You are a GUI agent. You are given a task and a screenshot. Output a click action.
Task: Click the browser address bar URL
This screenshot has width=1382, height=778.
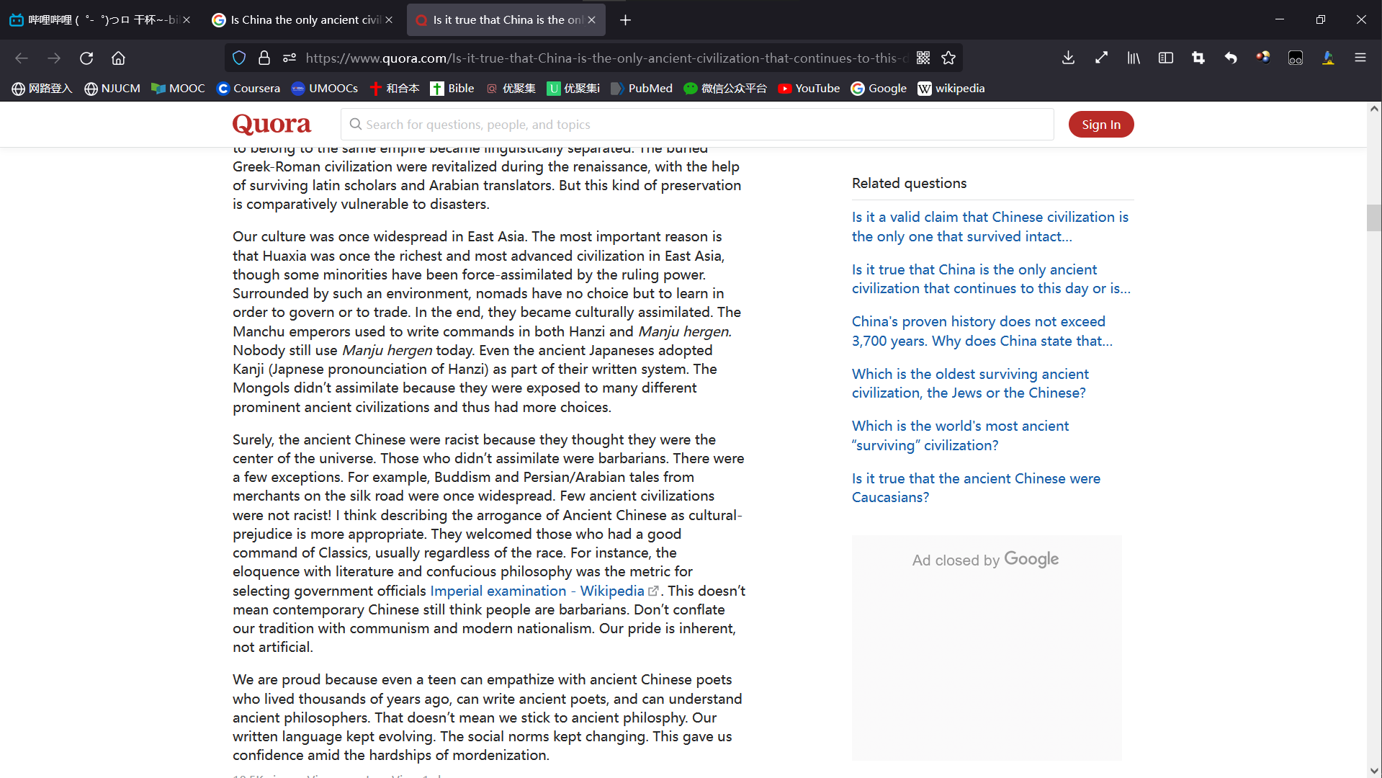(x=606, y=58)
